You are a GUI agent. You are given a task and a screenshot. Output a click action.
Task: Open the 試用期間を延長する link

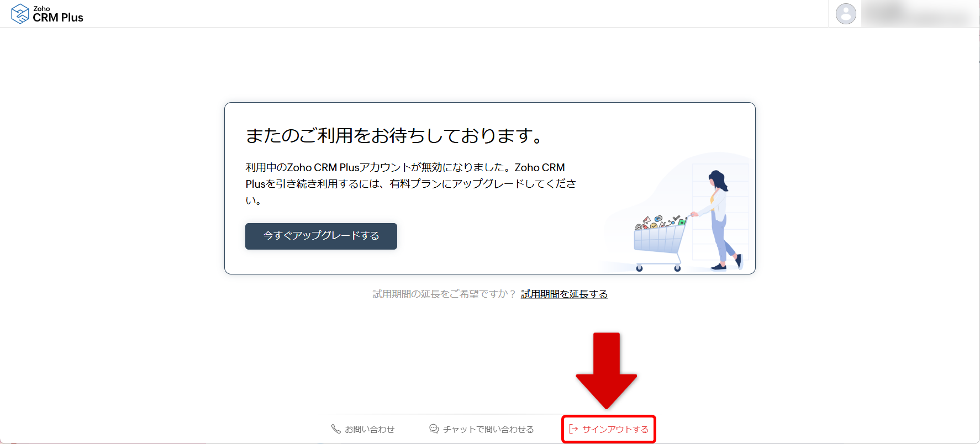tap(564, 294)
